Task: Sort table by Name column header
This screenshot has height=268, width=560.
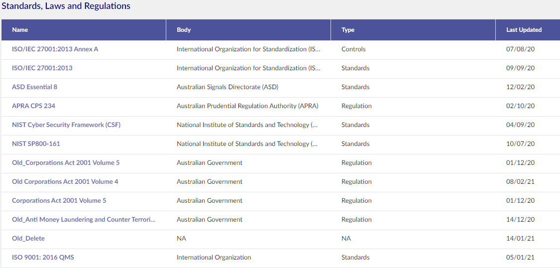Action: tap(20, 30)
